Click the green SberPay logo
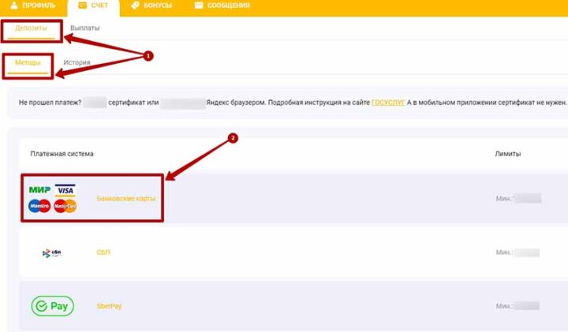Viewport: 568px width, 332px height. point(52,306)
